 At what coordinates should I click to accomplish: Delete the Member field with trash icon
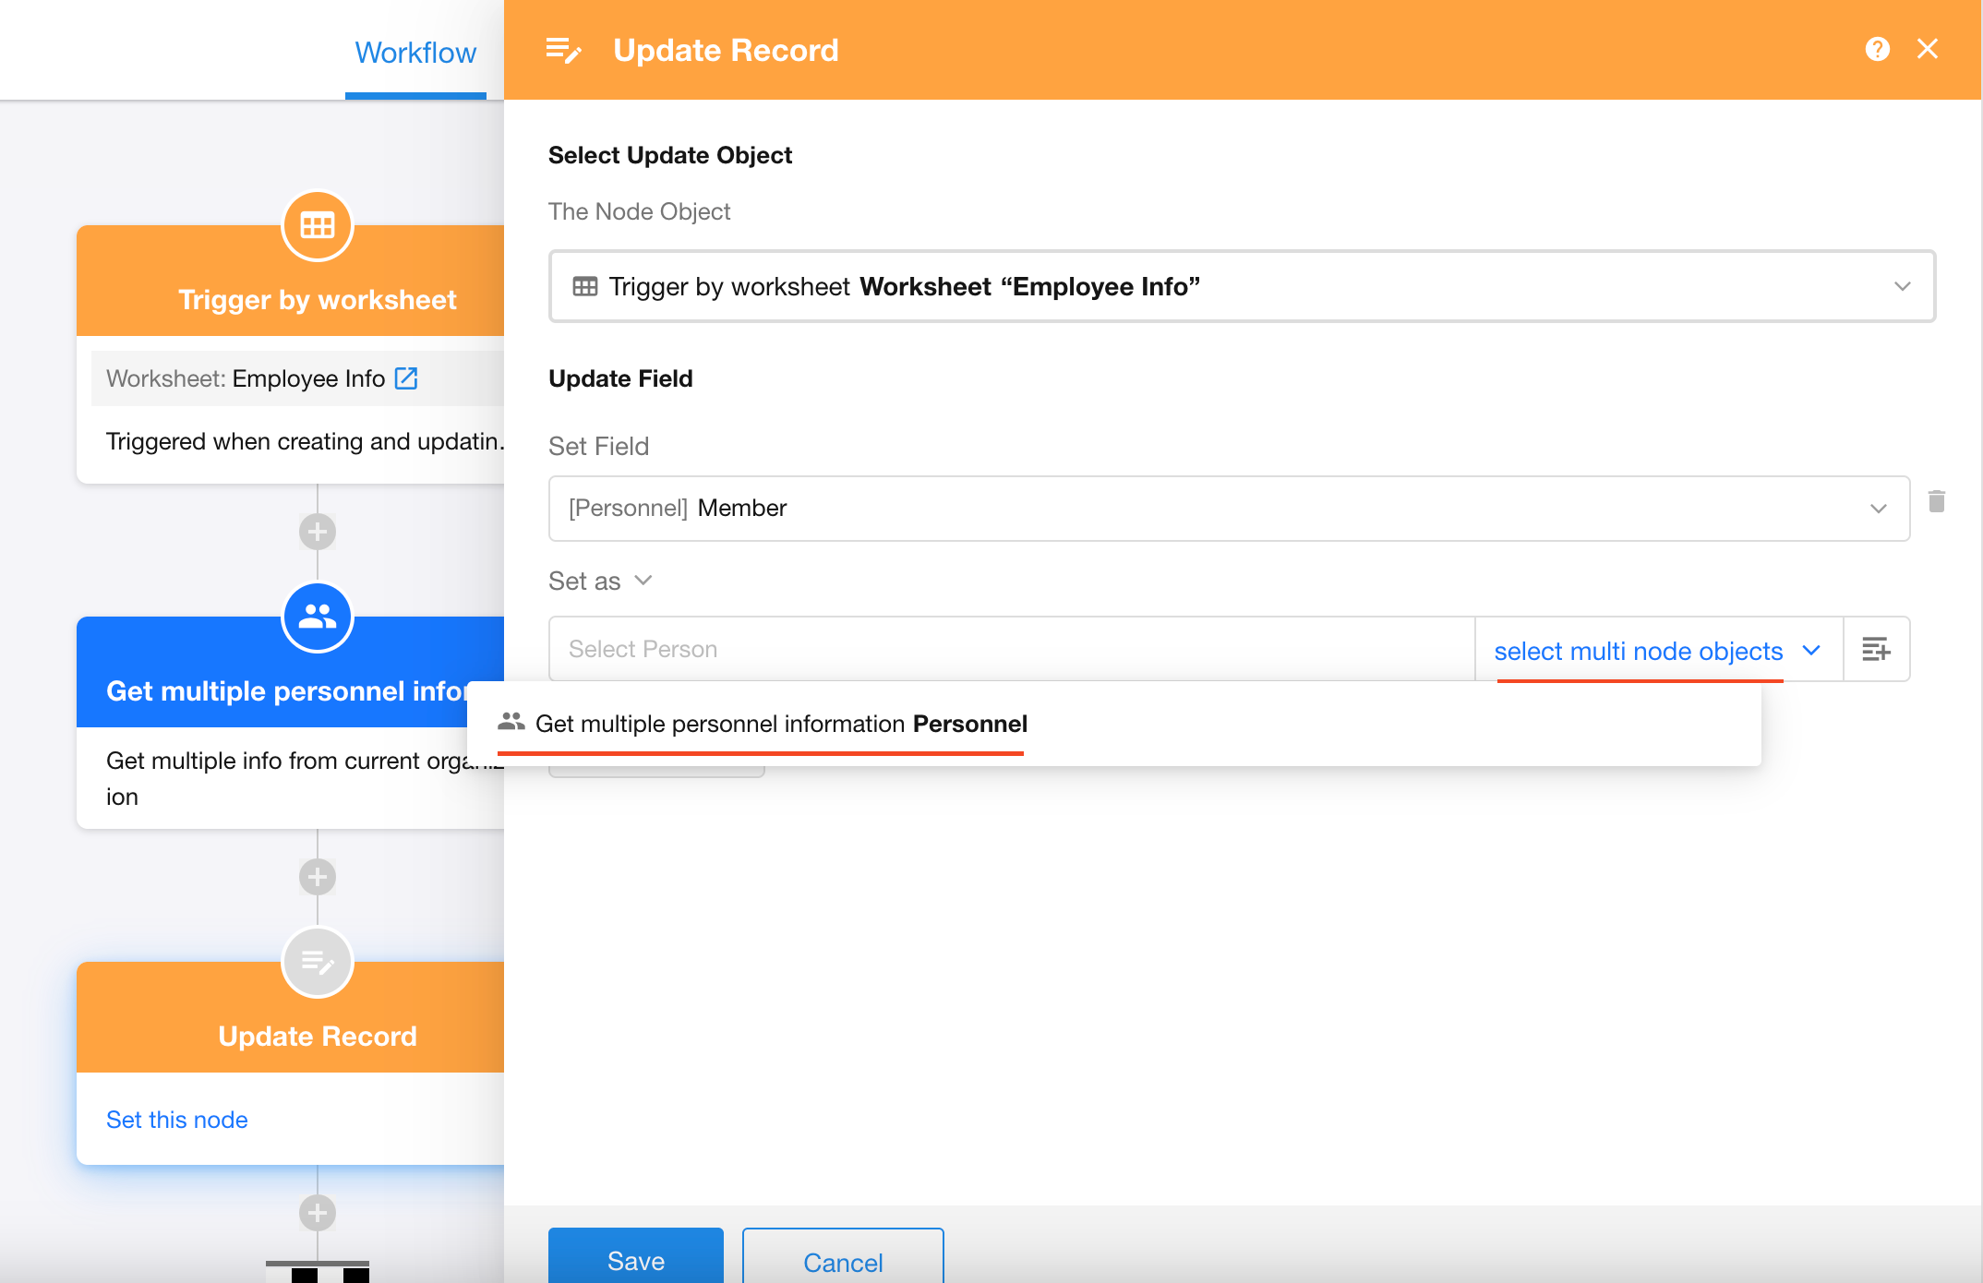click(x=1937, y=501)
